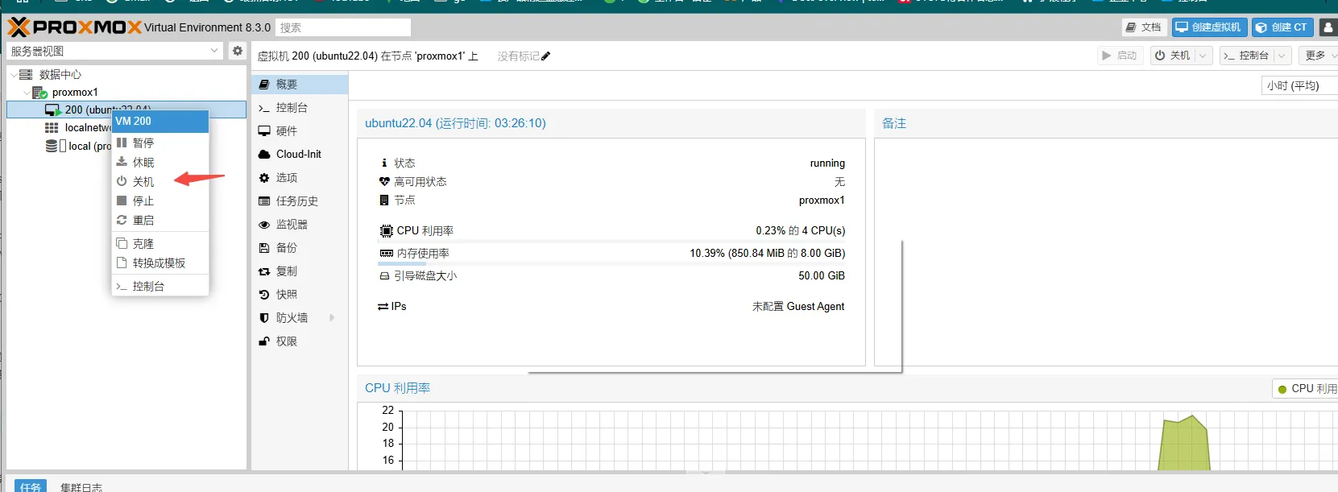This screenshot has width=1338, height=492.
Task: Choose Hibernate (休眠) from context menu
Action: 159,162
